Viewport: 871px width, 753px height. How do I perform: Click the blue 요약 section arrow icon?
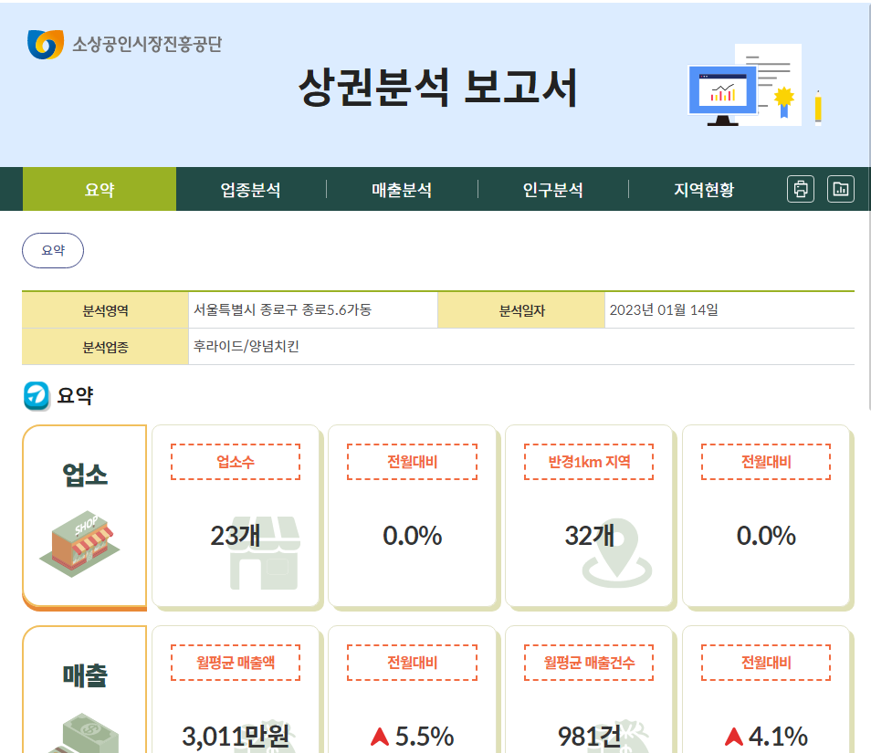click(37, 396)
